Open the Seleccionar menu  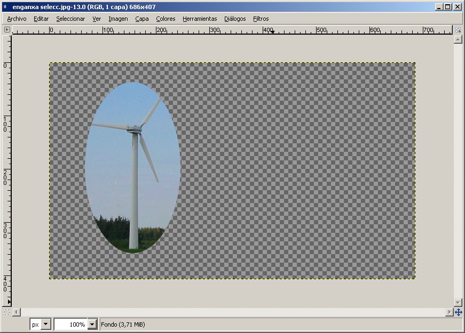click(x=70, y=19)
